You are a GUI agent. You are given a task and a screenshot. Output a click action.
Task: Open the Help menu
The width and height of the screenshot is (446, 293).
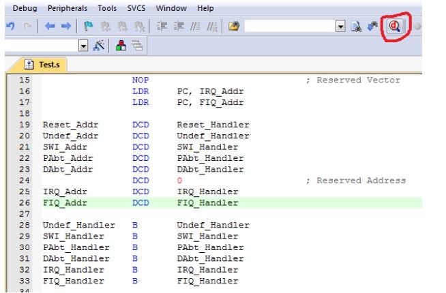(x=204, y=9)
